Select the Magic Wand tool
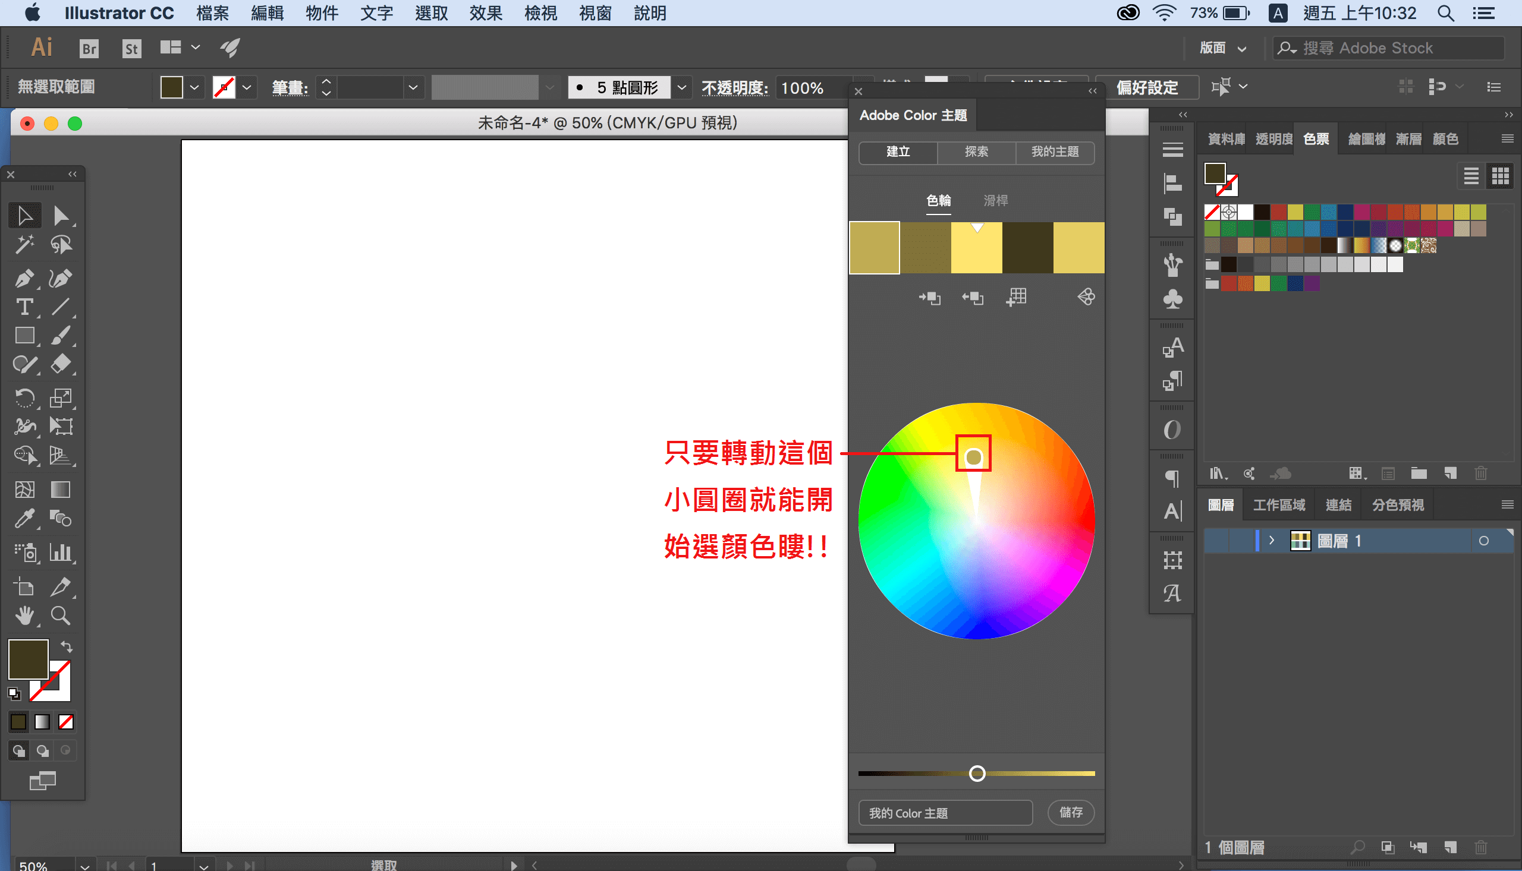The image size is (1522, 871). point(24,244)
